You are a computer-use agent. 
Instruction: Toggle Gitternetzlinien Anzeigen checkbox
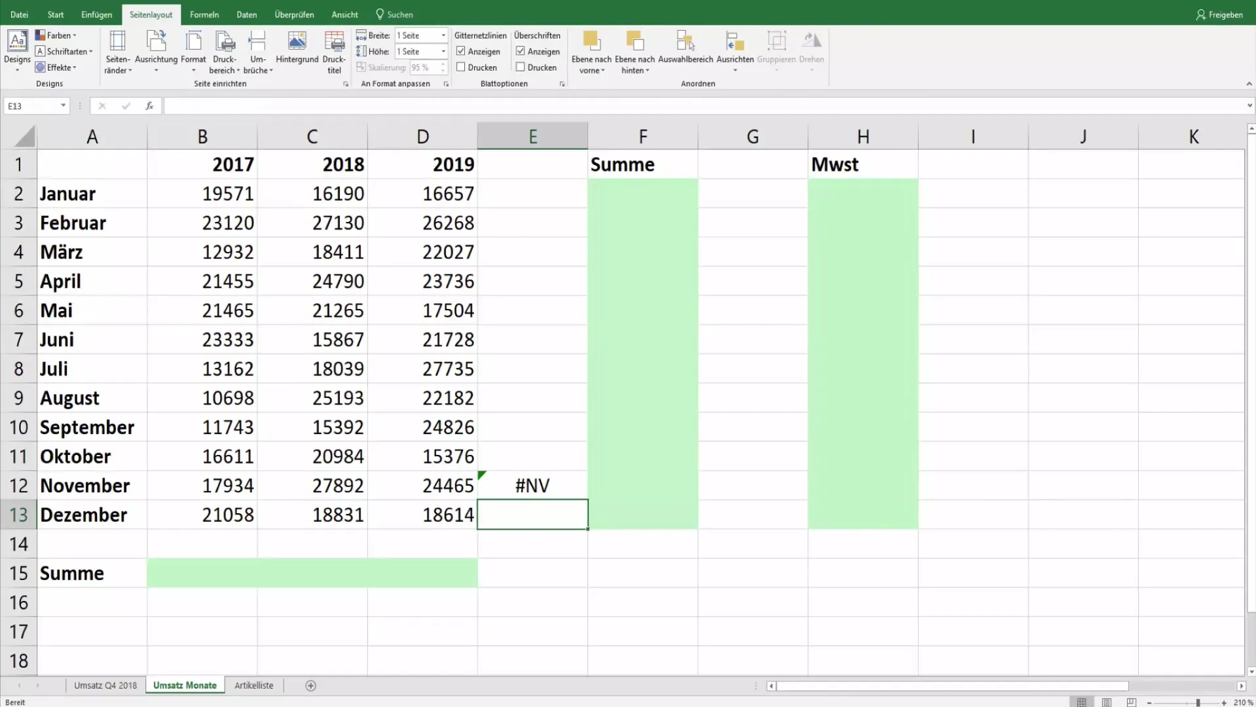pos(461,51)
